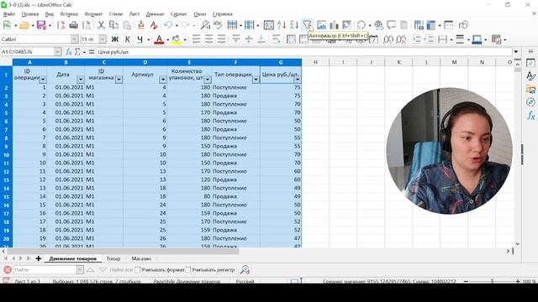Sort descending with the Z-A arrow icon
The width and height of the screenshot is (538, 302).
(294, 25)
